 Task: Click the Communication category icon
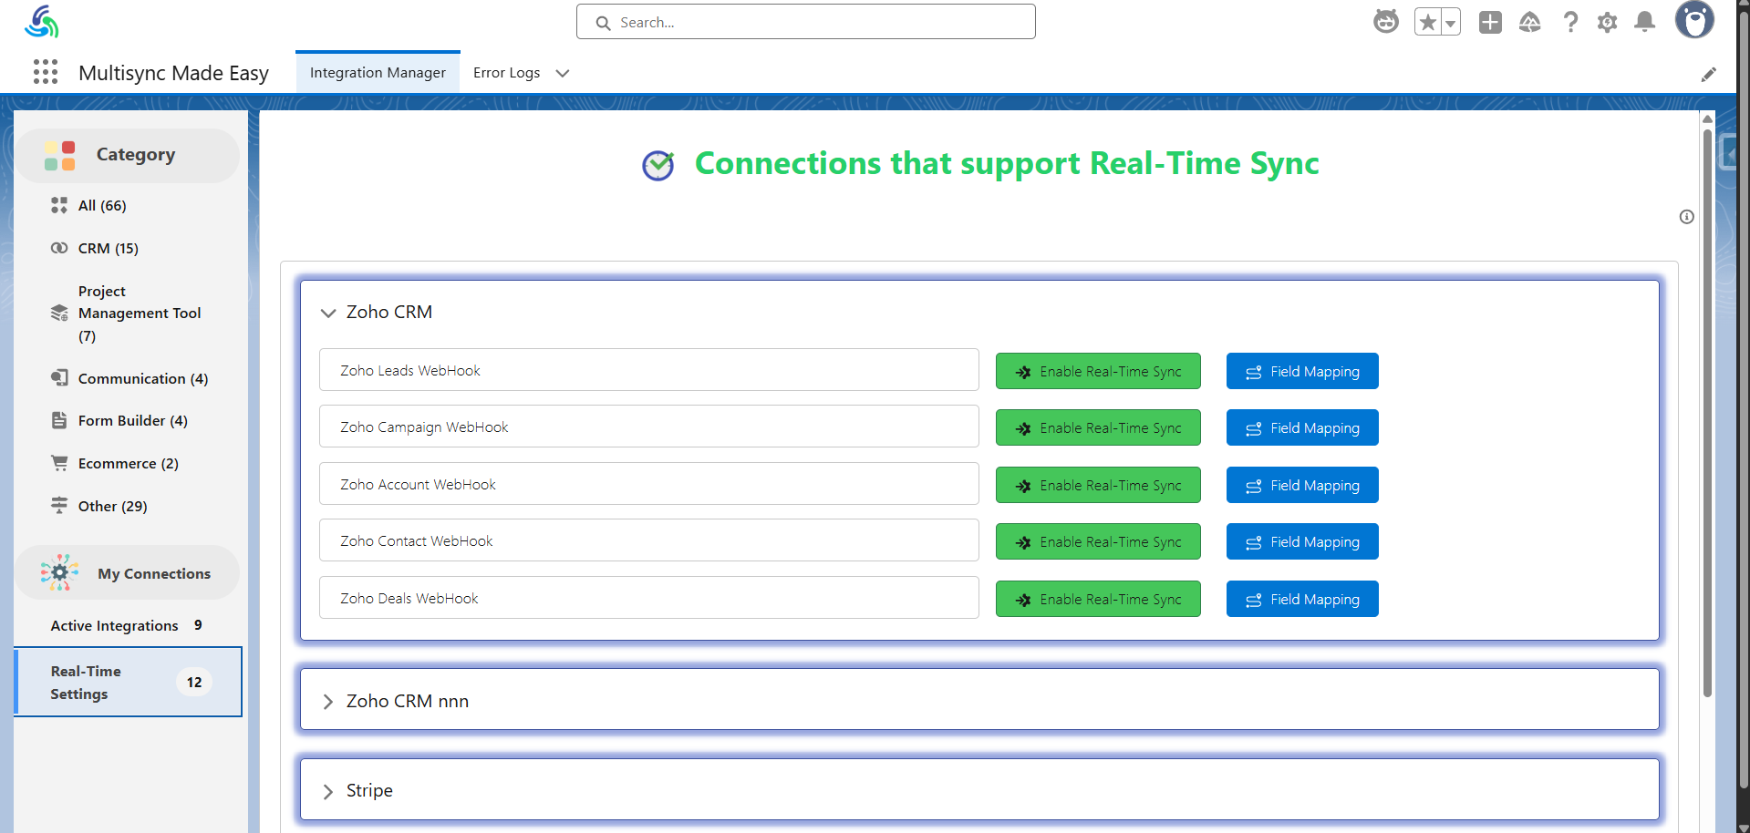59,377
